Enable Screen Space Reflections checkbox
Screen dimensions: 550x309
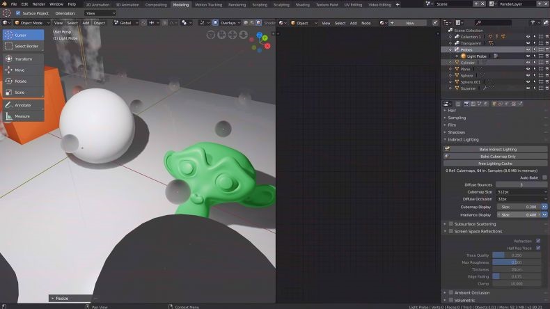[x=451, y=231]
